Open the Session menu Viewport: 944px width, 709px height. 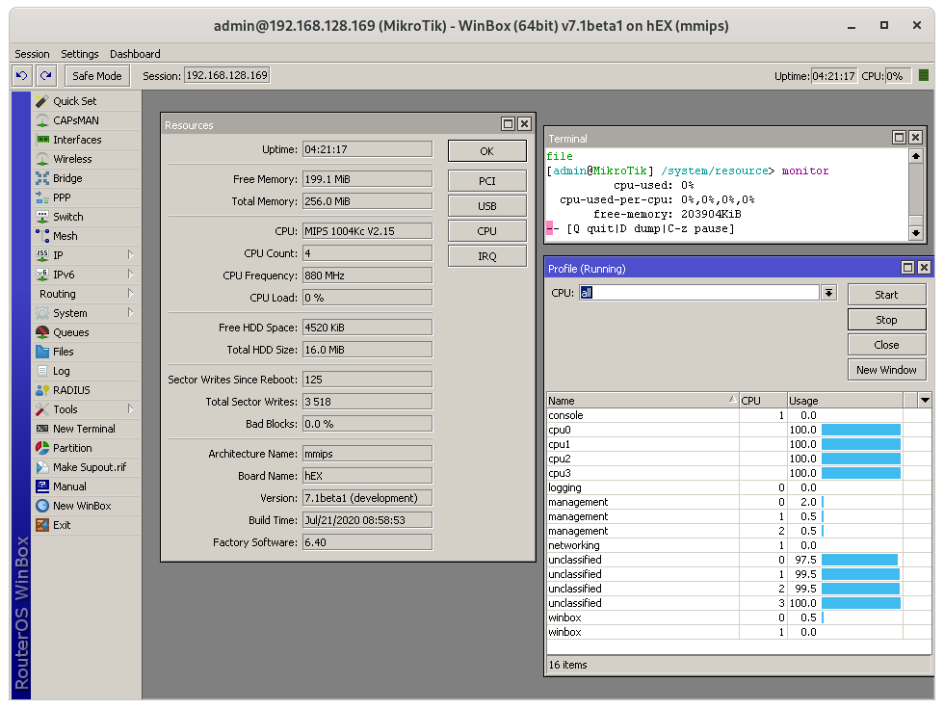pyautogui.click(x=32, y=54)
